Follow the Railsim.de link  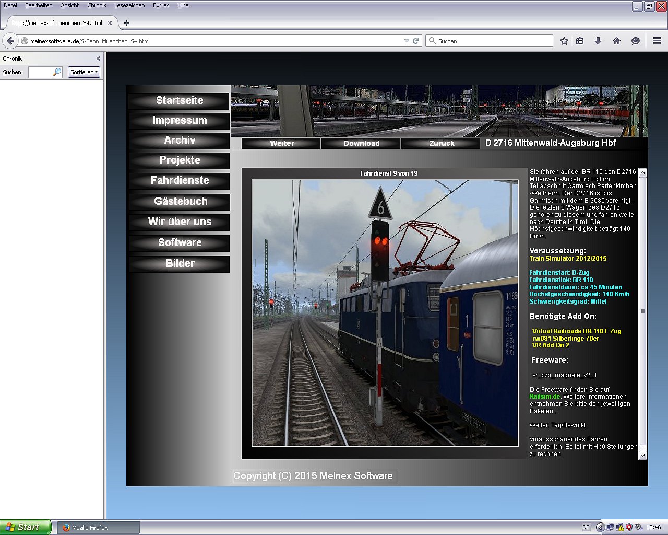point(545,397)
